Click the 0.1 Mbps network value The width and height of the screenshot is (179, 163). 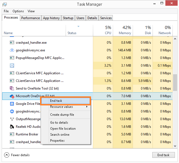click(164, 66)
